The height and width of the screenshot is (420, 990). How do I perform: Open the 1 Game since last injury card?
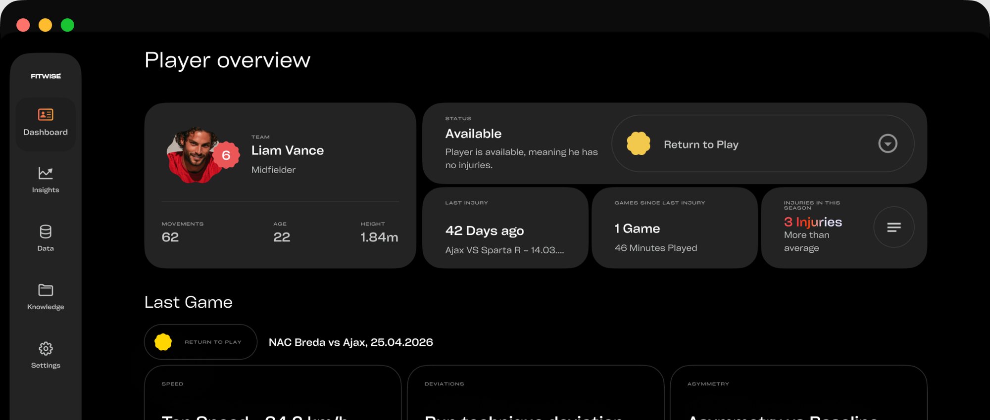674,228
